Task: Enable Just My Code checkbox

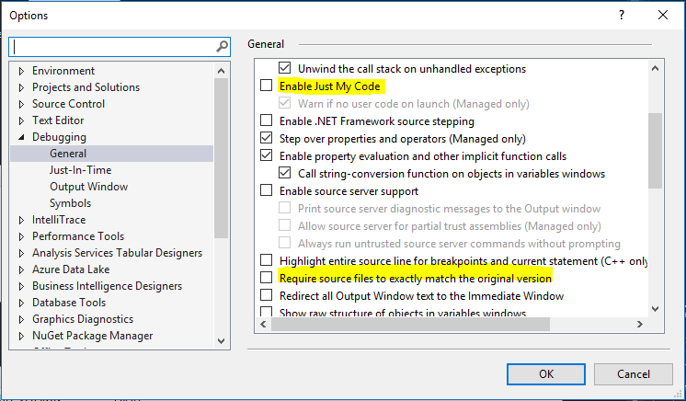Action: click(267, 86)
